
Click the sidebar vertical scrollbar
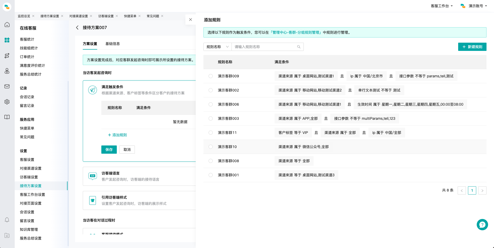click(x=68, y=163)
